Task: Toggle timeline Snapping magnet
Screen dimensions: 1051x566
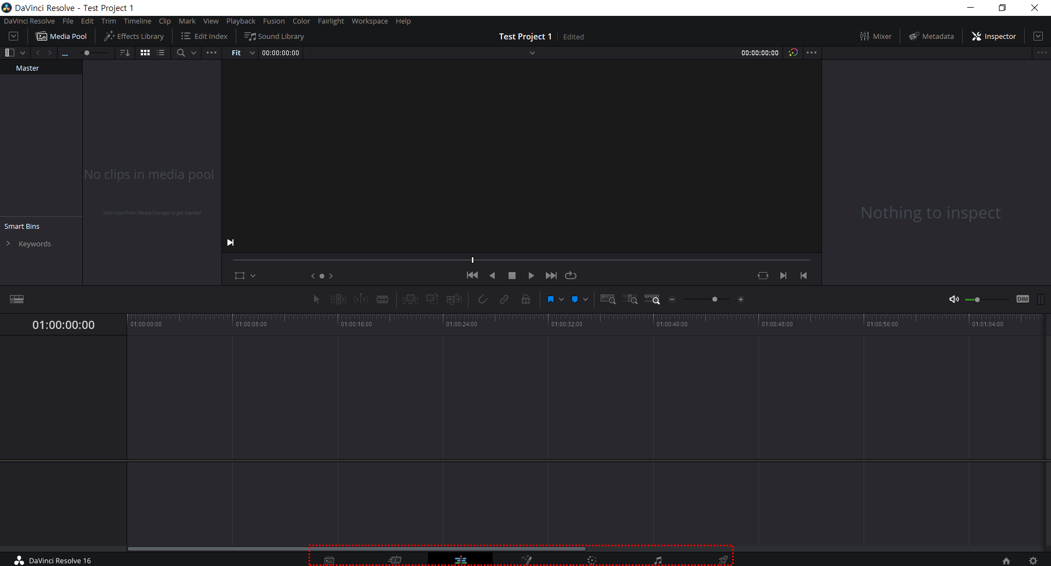Action: click(483, 299)
